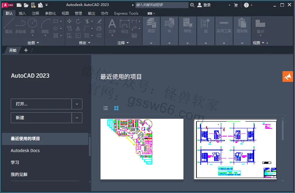Click the Mirror tool icon
The width and height of the screenshot is (295, 193).
click(78, 28)
